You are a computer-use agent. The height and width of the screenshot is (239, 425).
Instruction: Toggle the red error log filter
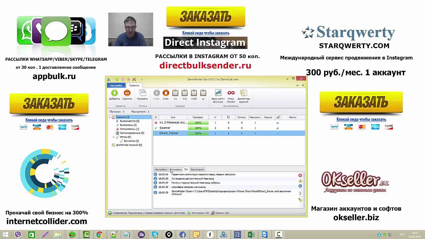click(300, 175)
